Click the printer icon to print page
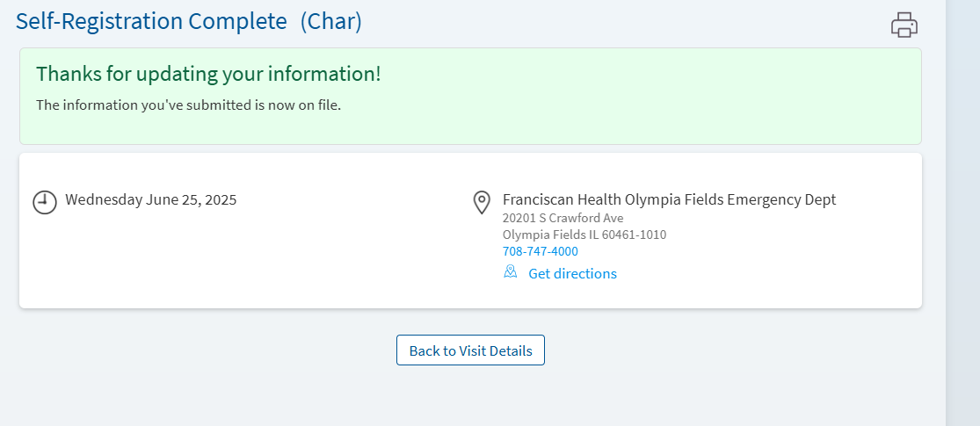Viewport: 980px width, 426px height. (x=904, y=25)
